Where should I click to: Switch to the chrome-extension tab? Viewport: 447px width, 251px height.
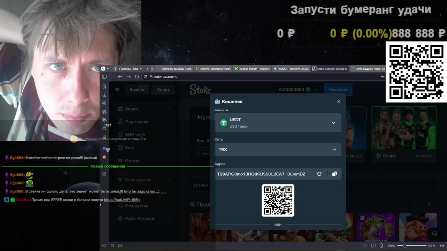coord(213,69)
